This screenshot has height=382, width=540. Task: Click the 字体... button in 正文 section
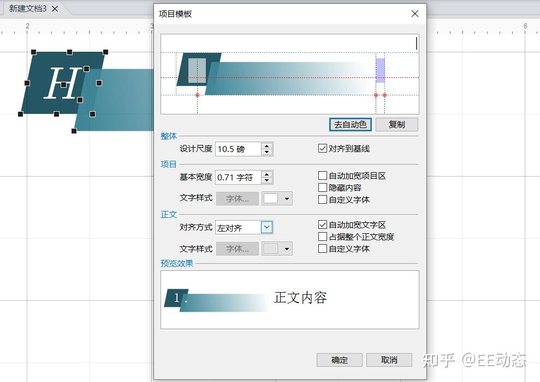(x=238, y=249)
